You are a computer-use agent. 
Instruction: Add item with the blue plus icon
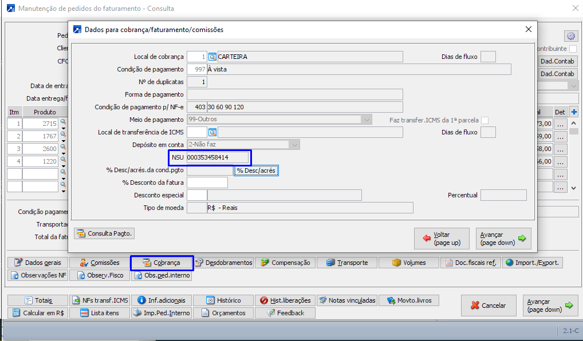[x=574, y=112]
